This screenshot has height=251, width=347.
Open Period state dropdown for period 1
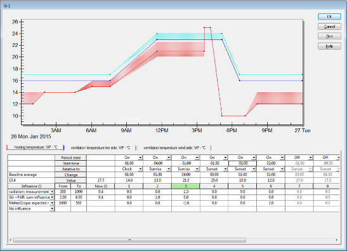(140, 158)
